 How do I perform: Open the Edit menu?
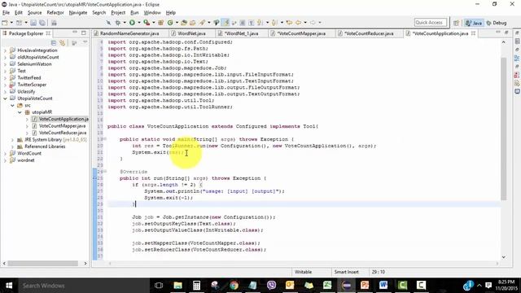(x=18, y=13)
